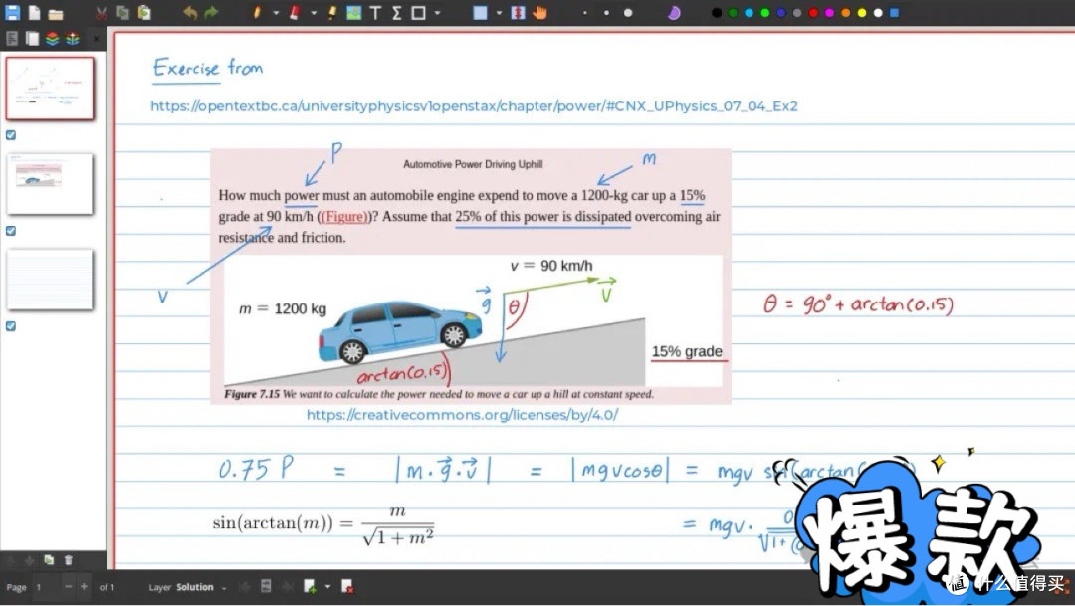Pick the dark blue color swatch

pos(781,12)
